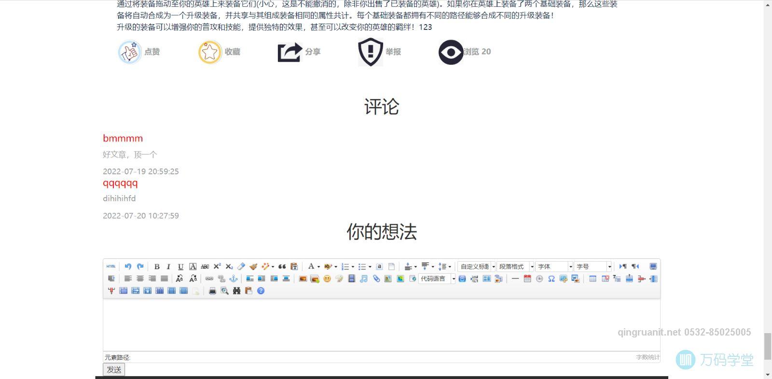Viewport: 772px width, 379px height.
Task: Click the 浏览 views eye icon
Action: click(451, 52)
